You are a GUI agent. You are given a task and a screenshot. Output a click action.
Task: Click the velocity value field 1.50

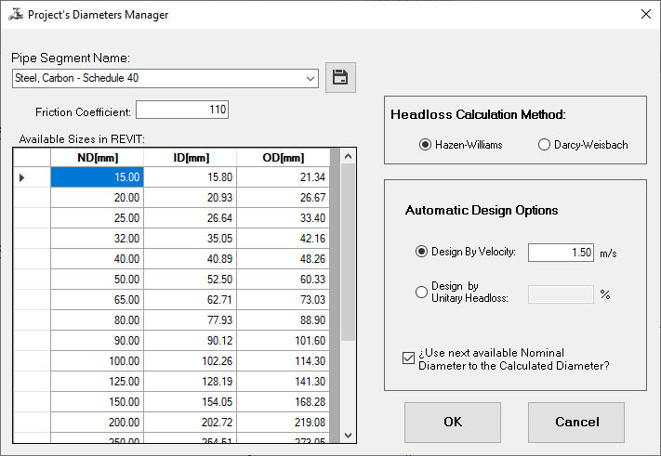point(562,253)
